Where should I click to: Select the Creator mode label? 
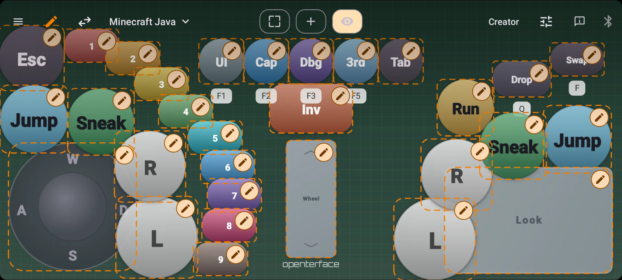[504, 22]
